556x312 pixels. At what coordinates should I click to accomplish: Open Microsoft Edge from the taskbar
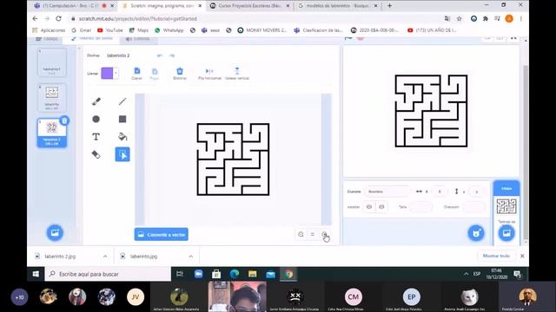click(235, 274)
